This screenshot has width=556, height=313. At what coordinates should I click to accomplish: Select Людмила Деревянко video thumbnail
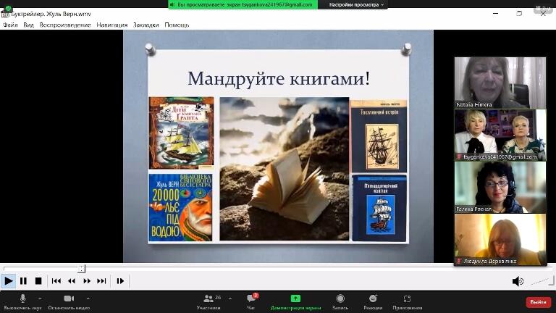pos(500,240)
